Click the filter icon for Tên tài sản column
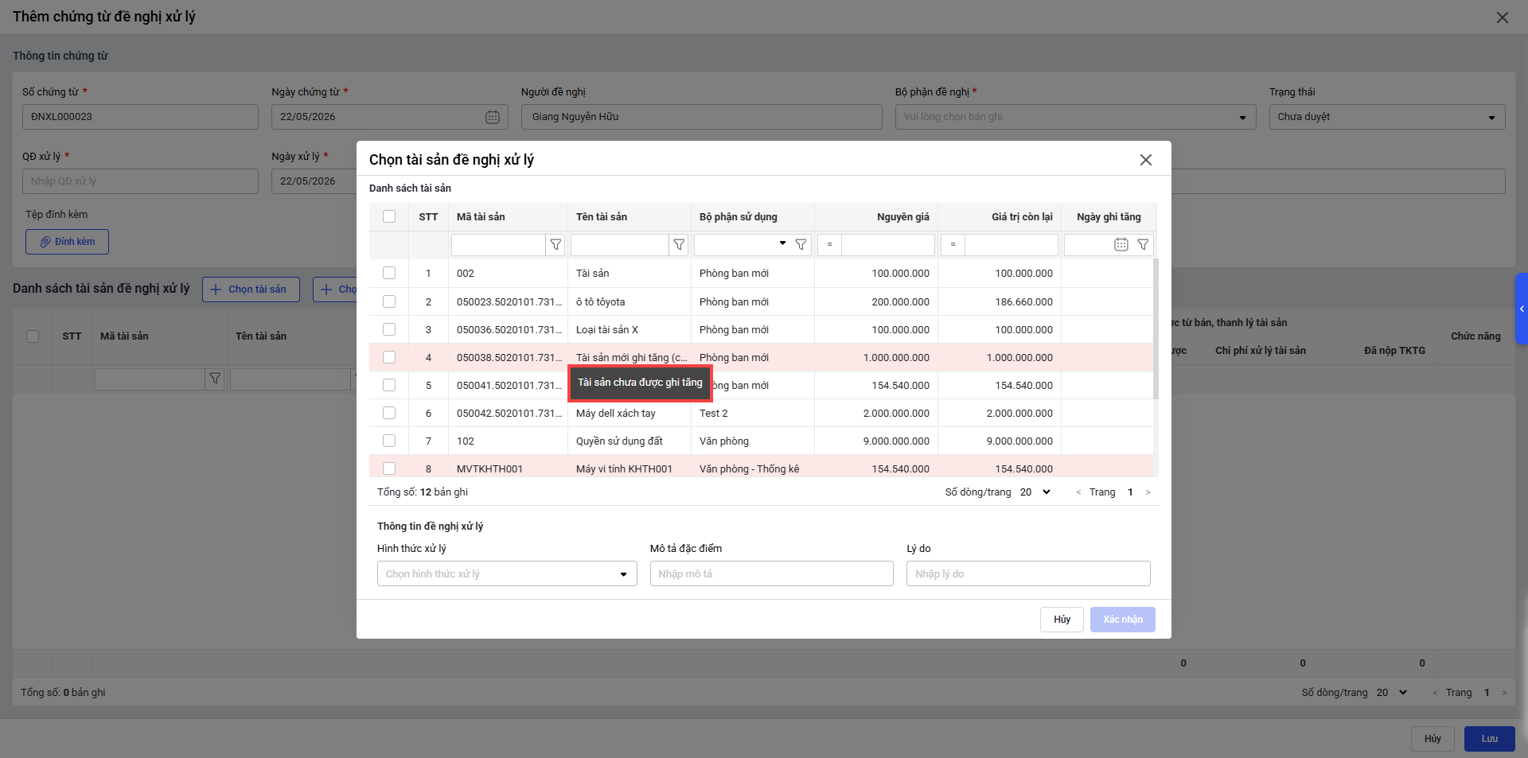 (x=679, y=245)
